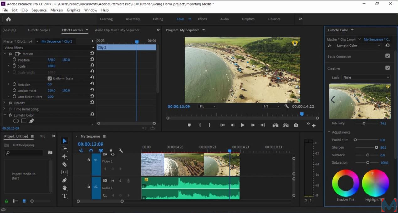Viewport: 398px width, 213px height.
Task: Toggle Video 1 track output eye
Action: pos(113,154)
